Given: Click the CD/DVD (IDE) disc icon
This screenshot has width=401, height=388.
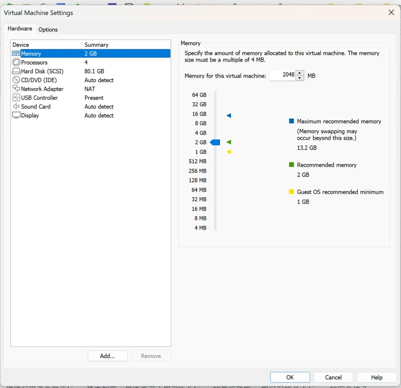Looking at the screenshot, I should tap(16, 80).
